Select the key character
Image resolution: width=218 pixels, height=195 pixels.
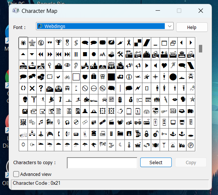tap(164, 134)
